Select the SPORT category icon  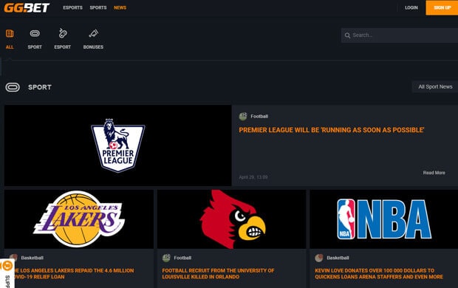[35, 33]
